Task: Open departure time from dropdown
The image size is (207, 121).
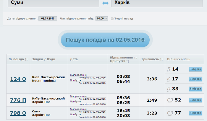Action: 102,18
